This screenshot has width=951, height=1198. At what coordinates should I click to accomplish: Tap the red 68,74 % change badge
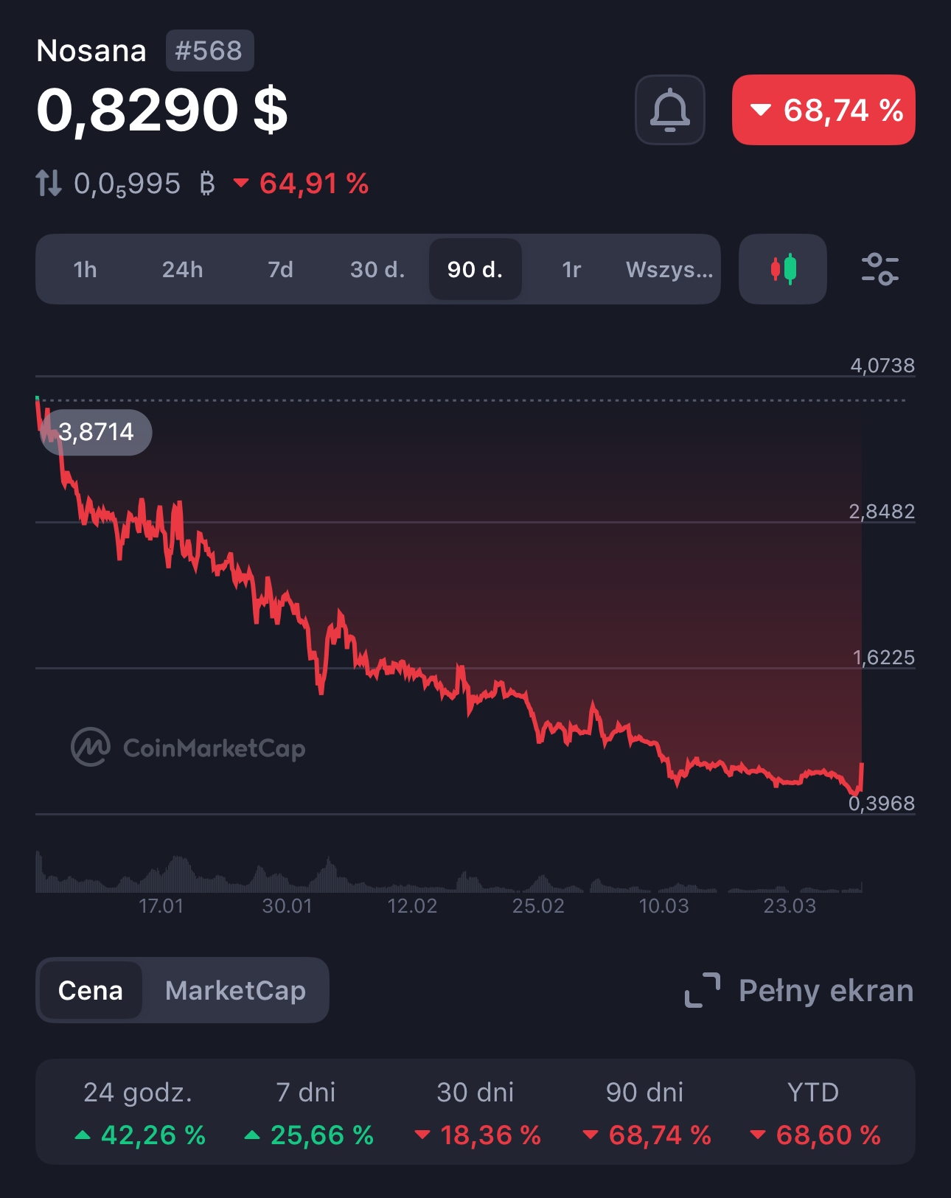click(823, 110)
